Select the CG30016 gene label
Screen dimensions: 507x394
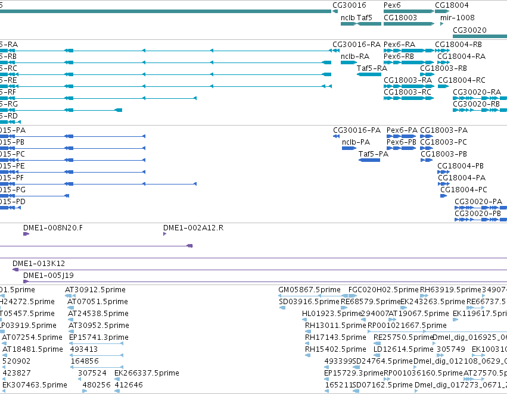pos(349,5)
